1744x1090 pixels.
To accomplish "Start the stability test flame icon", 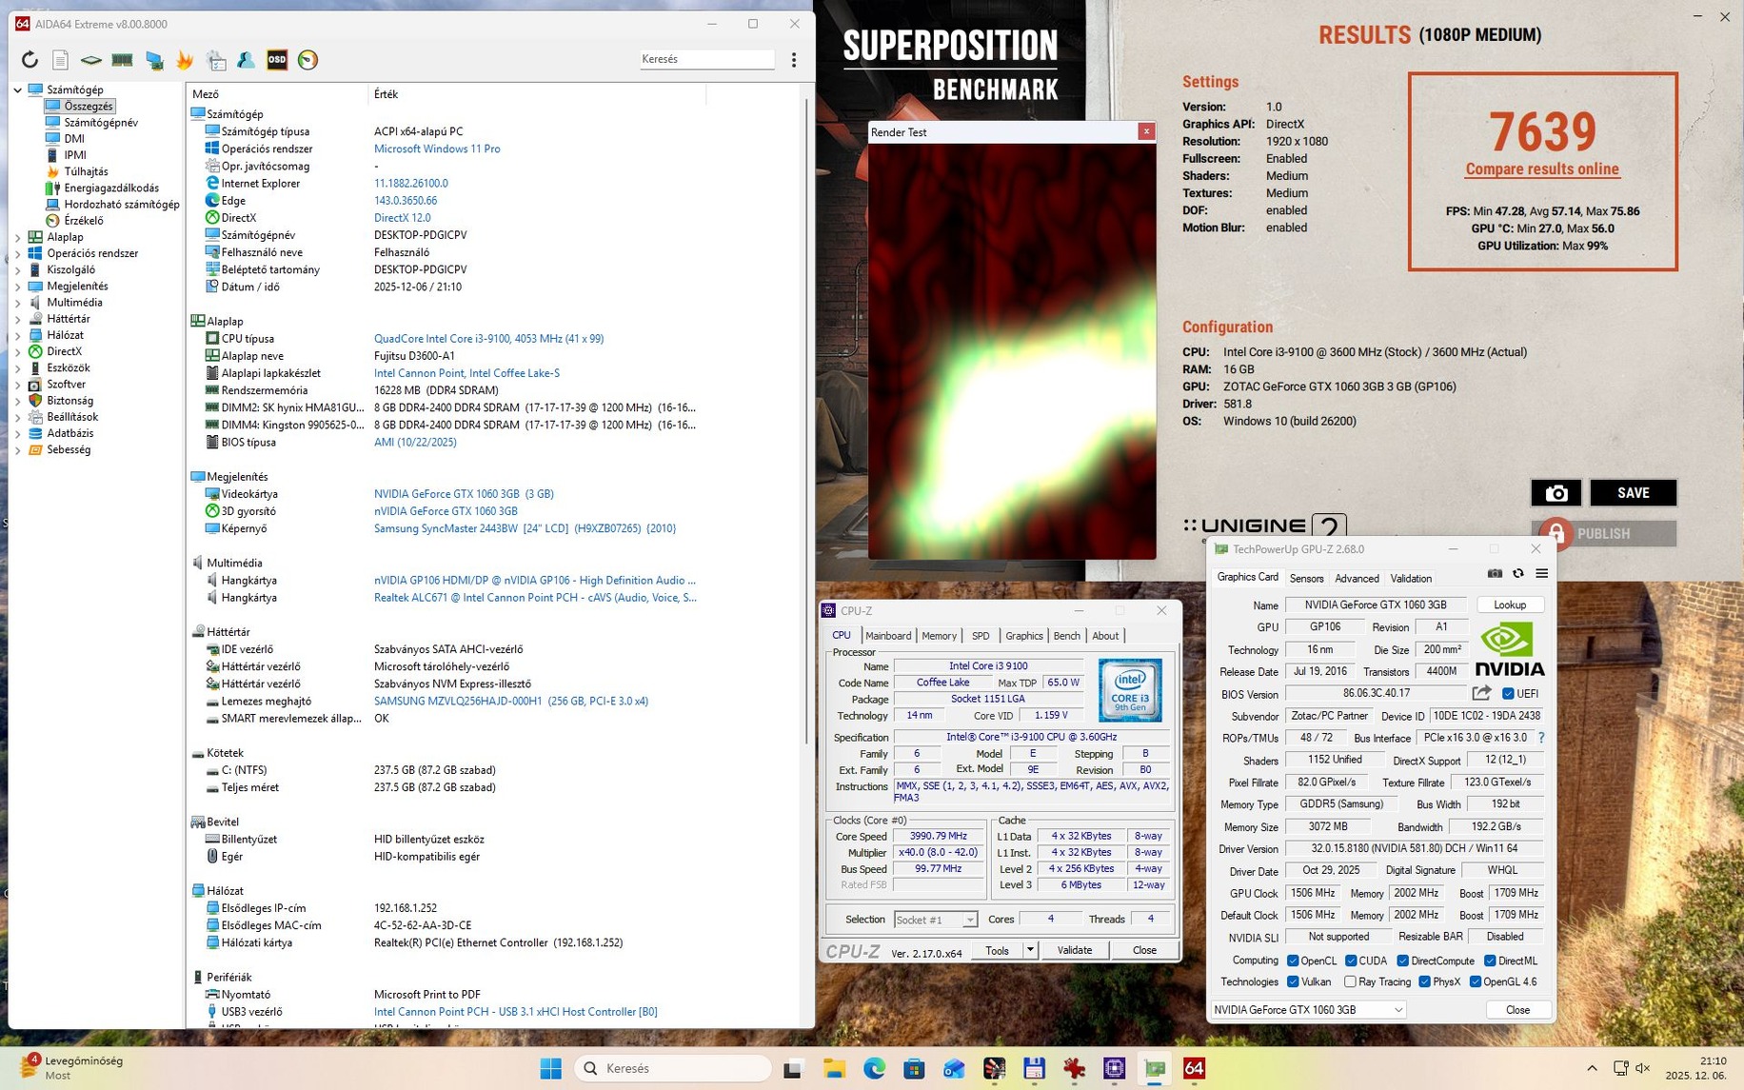I will [x=185, y=60].
